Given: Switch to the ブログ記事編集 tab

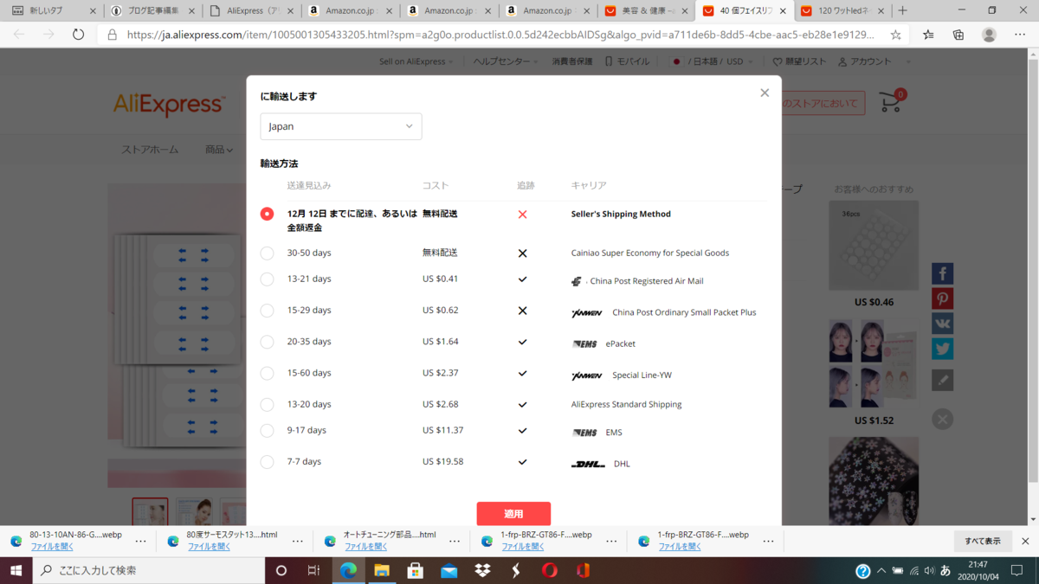Looking at the screenshot, I should tap(152, 11).
